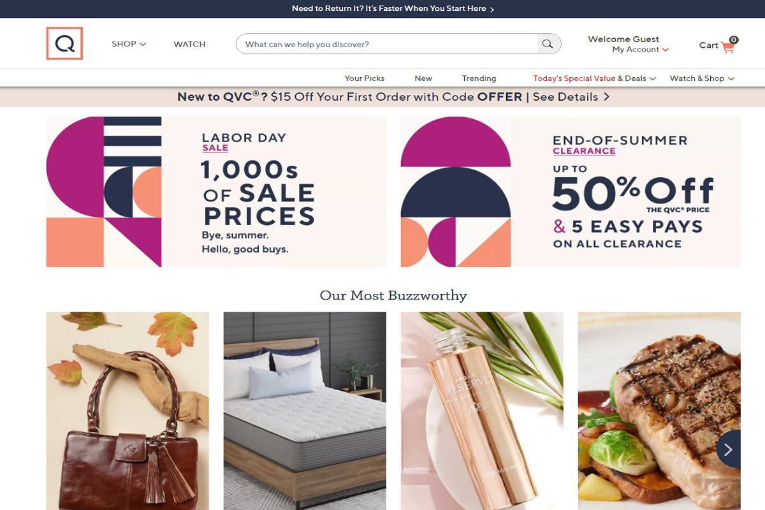
Task: Select the rose gold bottle thumbnail
Action: click(482, 411)
